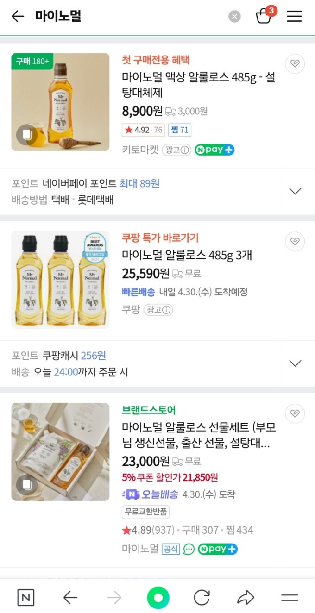315x613 pixels.
Task: Open the N shortcut icon bottom-left
Action: [25, 598]
